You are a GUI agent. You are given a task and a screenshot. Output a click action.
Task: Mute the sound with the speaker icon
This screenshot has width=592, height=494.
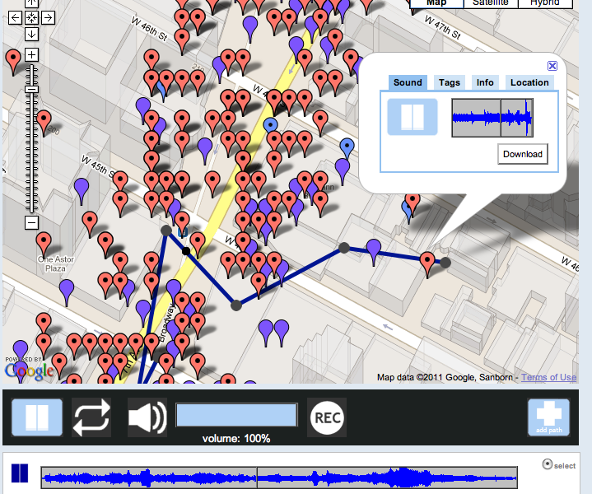(147, 417)
